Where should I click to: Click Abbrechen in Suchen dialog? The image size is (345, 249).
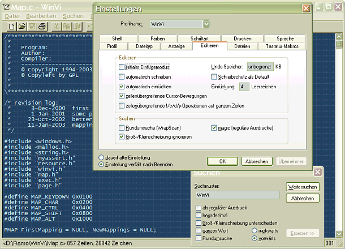[x=303, y=199]
